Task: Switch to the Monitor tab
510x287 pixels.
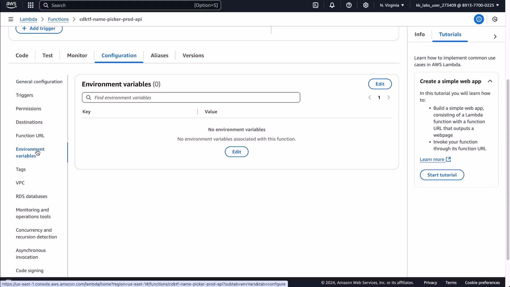Action: point(77,55)
